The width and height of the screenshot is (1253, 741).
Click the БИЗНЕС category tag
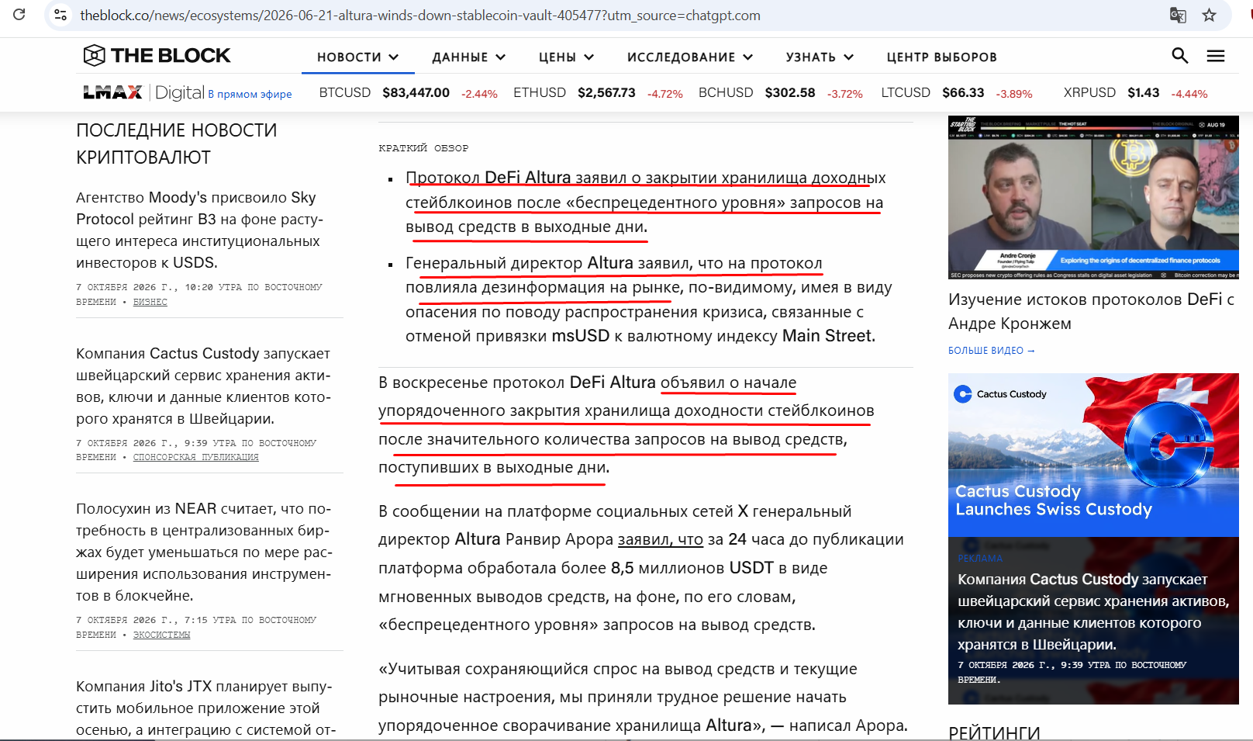coord(150,302)
